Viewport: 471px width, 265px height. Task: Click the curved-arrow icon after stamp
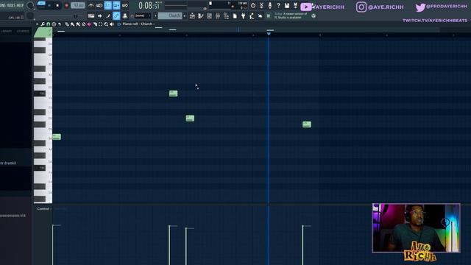[x=60, y=24]
